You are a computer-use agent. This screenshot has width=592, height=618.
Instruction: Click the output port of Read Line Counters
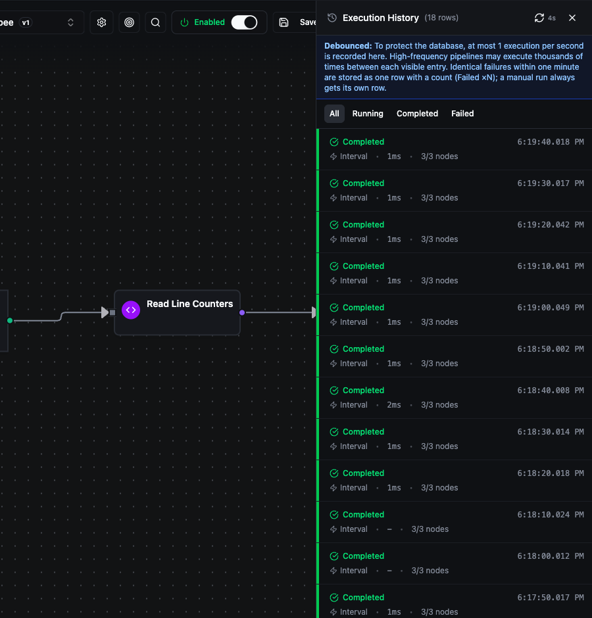point(242,312)
